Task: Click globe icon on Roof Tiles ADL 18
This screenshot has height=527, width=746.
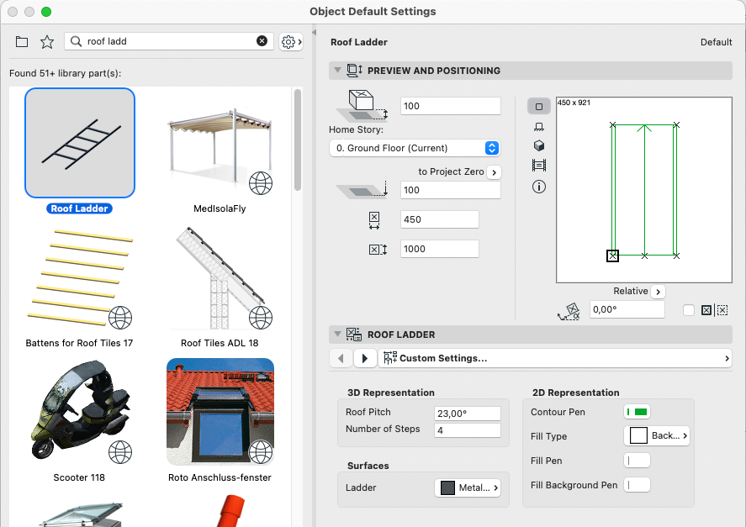Action: (261, 318)
